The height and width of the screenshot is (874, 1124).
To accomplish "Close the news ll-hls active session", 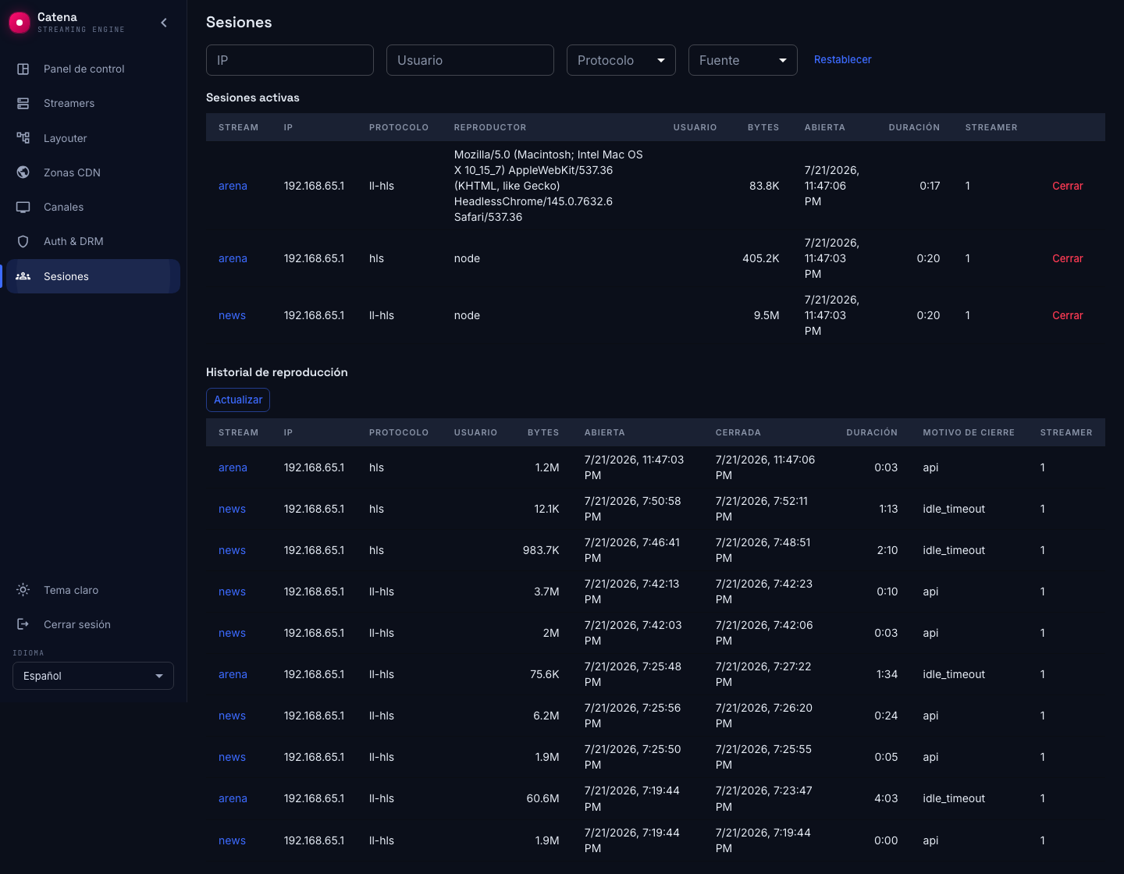I will 1068,315.
